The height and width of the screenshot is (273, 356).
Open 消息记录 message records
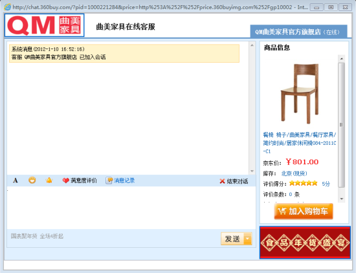pyautogui.click(x=124, y=180)
